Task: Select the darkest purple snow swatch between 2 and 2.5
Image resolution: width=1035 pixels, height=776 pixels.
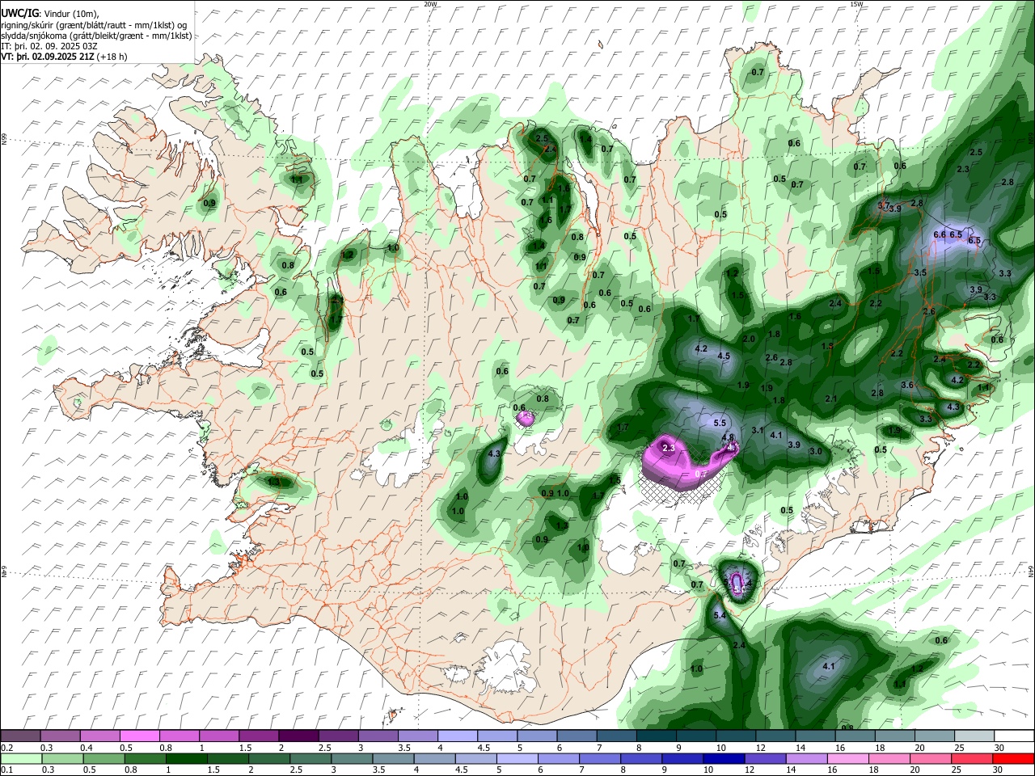Action: pos(298,736)
